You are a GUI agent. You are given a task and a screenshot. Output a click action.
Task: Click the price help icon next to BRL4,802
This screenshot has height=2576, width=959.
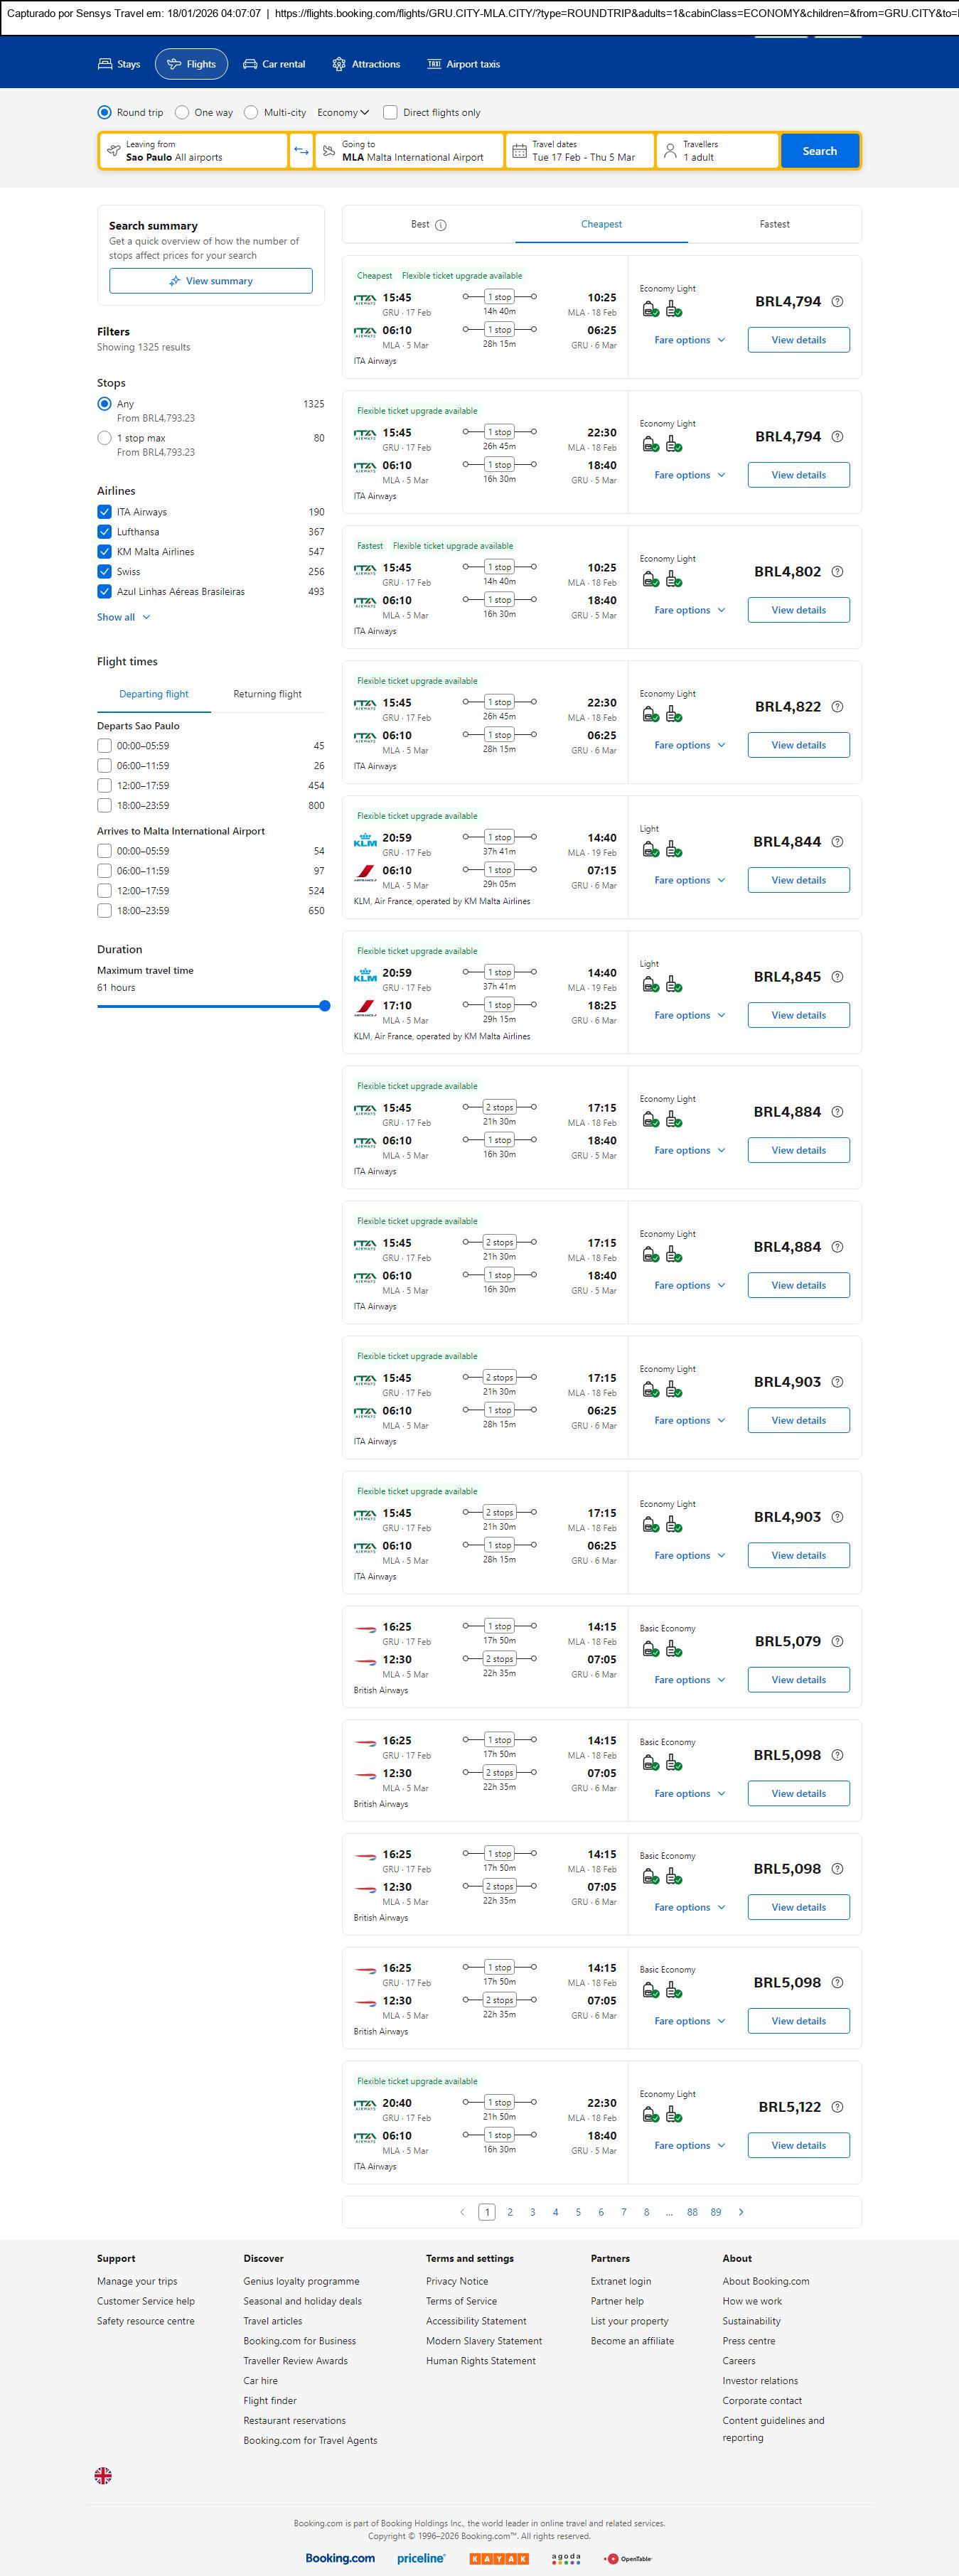click(x=837, y=572)
